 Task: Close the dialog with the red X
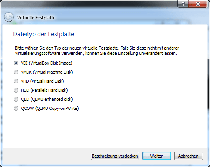coord(198,4)
